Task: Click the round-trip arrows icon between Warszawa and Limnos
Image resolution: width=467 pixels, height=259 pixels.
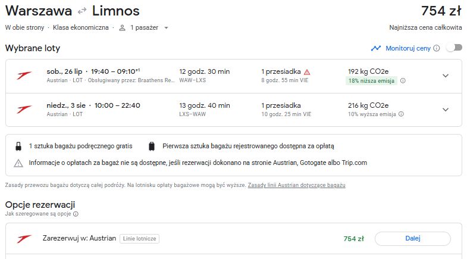Action: 82,11
